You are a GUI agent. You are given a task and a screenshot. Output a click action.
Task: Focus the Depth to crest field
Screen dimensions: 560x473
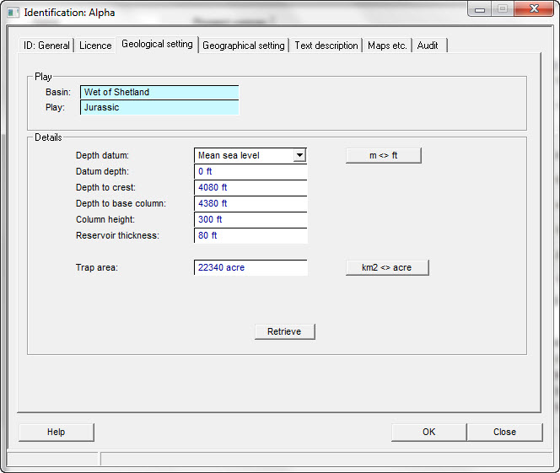(250, 187)
